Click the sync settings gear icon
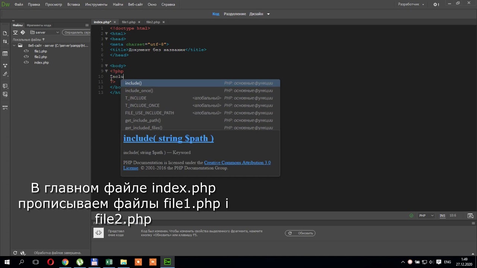The height and width of the screenshot is (268, 477). 436,4
